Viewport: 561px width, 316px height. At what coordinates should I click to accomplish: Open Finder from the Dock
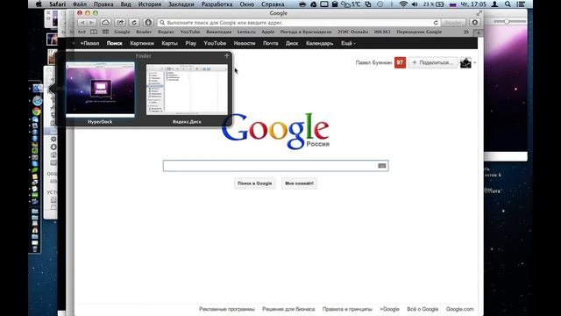tap(37, 88)
